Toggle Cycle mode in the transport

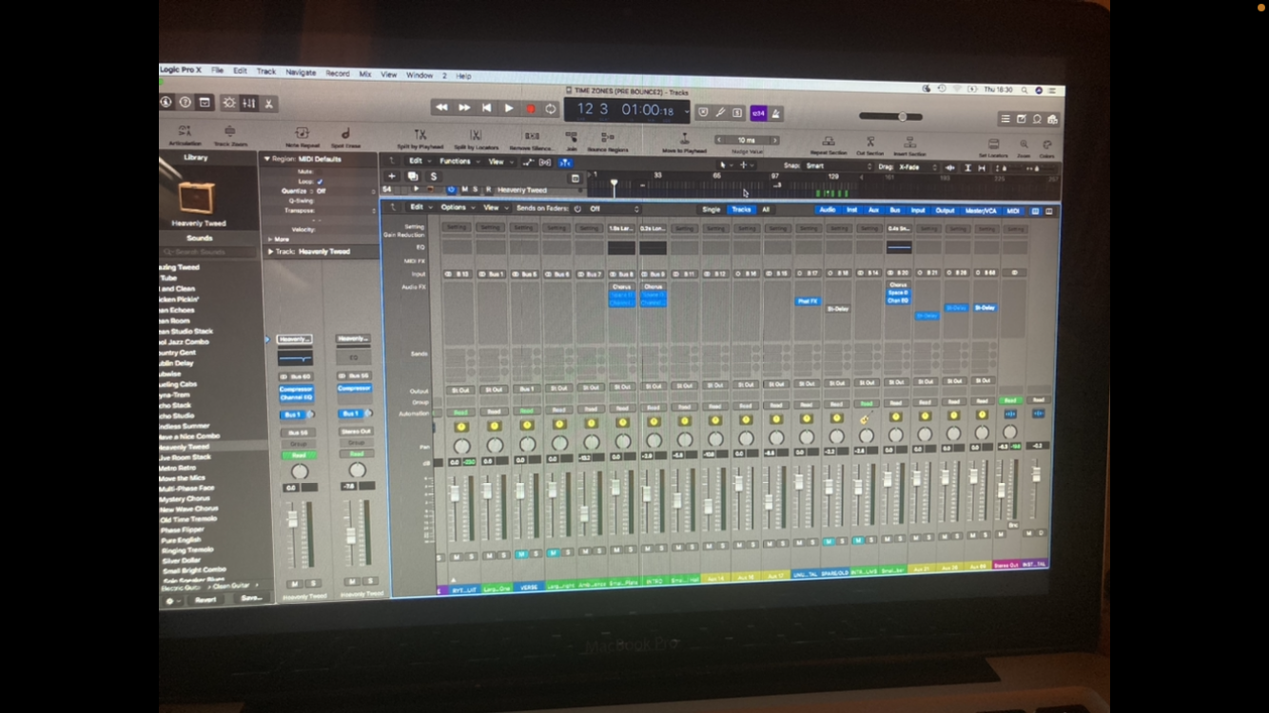coord(551,109)
